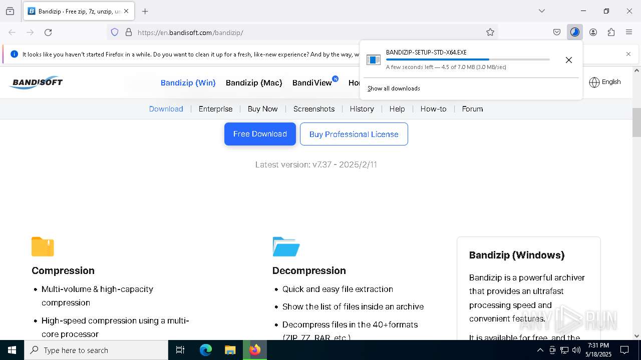Open Firefox application menu
The height and width of the screenshot is (360, 641).
click(629, 32)
